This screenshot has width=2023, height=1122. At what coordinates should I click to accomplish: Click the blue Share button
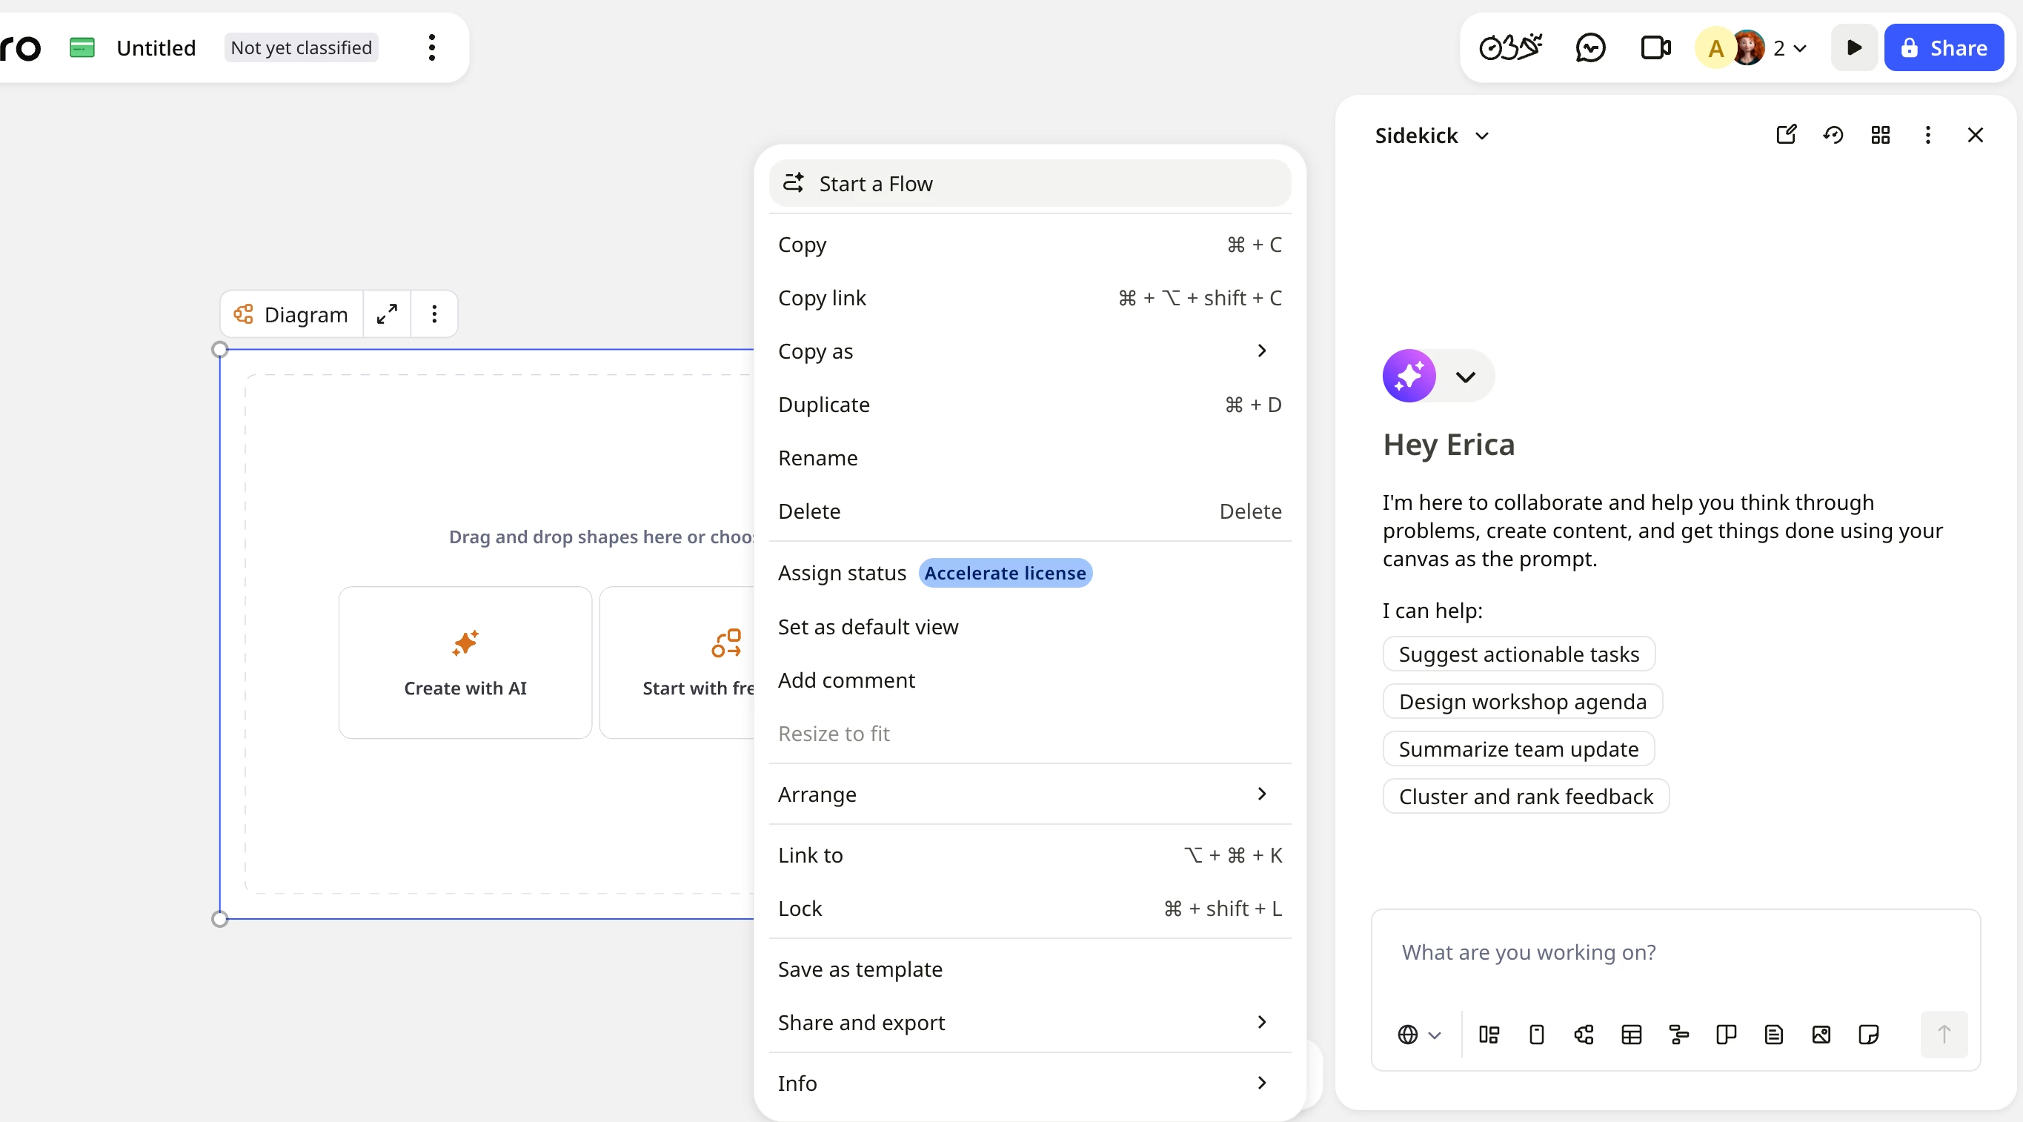pyautogui.click(x=1943, y=48)
